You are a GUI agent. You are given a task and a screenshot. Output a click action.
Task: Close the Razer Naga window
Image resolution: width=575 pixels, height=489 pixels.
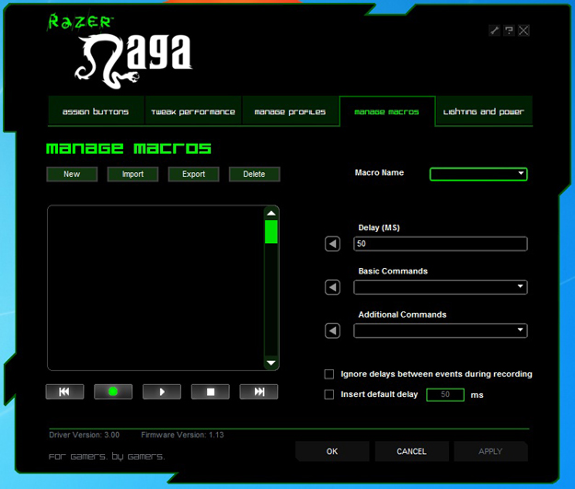[x=523, y=30]
